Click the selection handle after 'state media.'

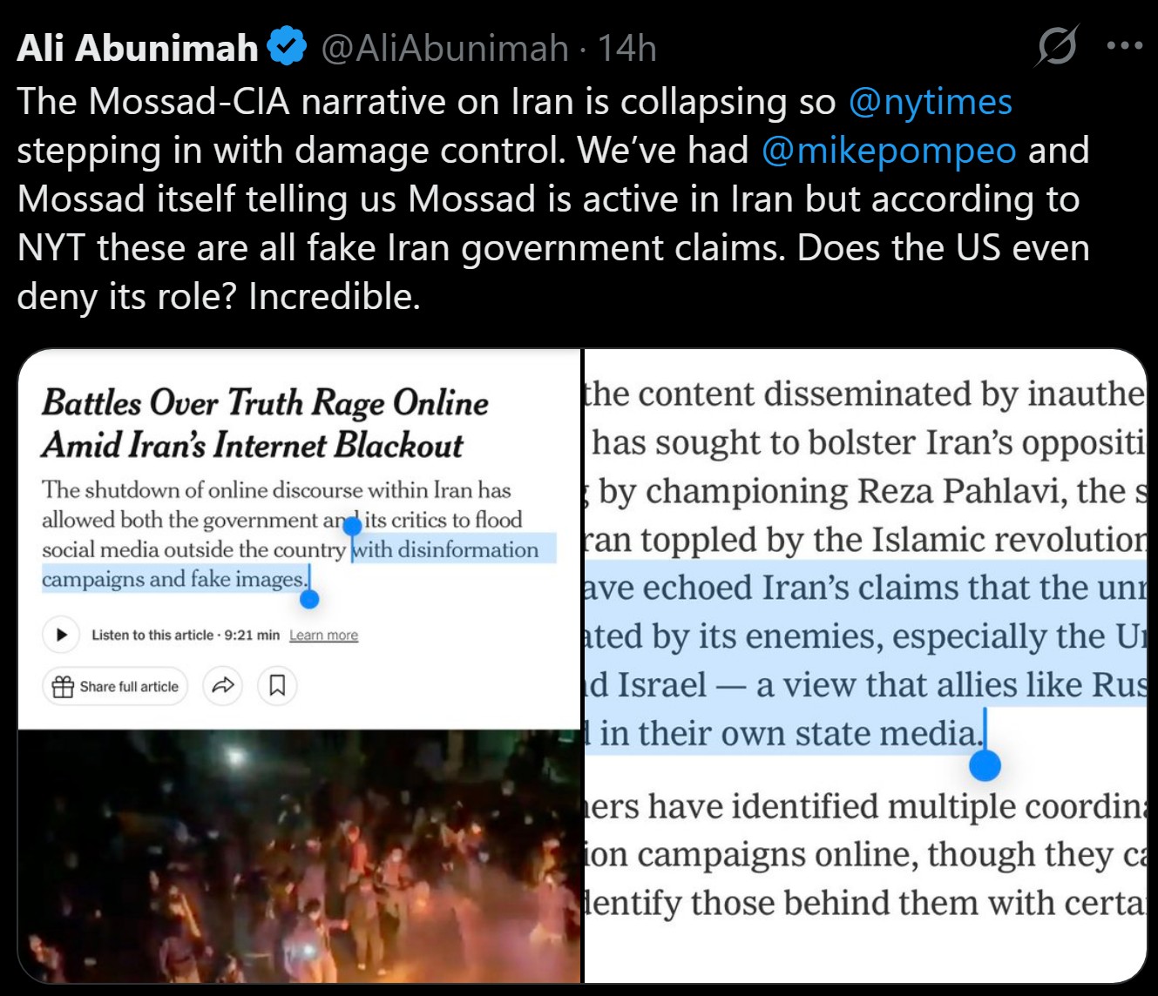985,764
